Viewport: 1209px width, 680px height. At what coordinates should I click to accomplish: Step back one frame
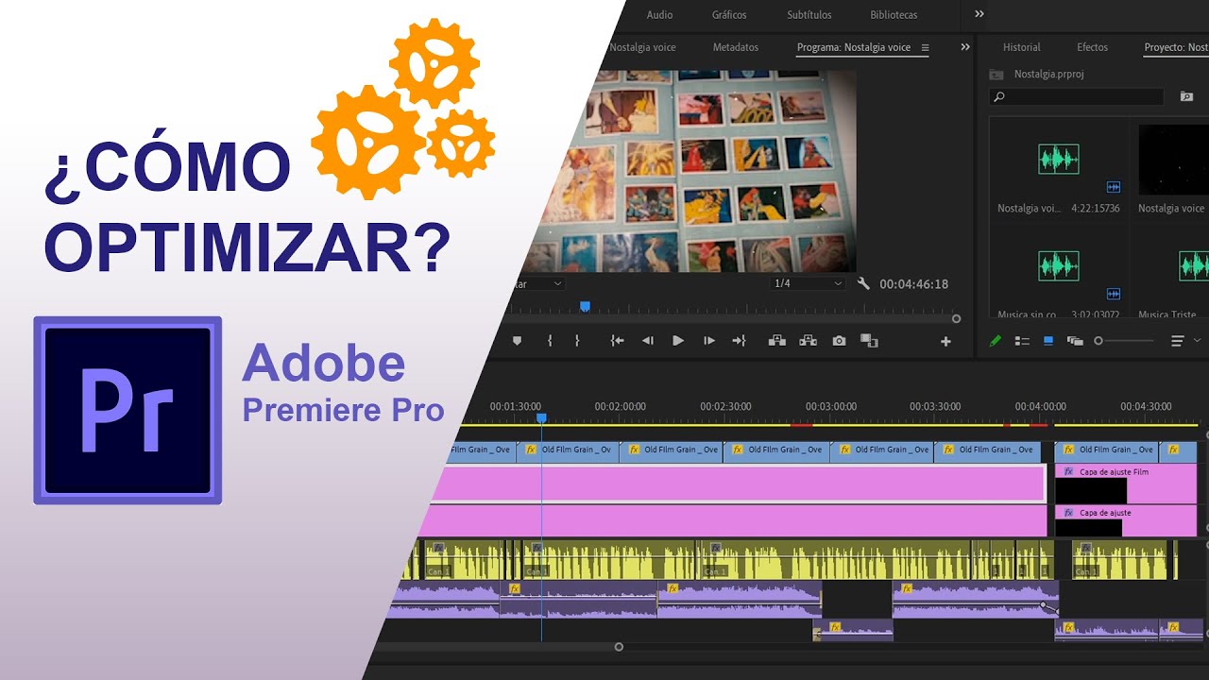[x=647, y=341]
